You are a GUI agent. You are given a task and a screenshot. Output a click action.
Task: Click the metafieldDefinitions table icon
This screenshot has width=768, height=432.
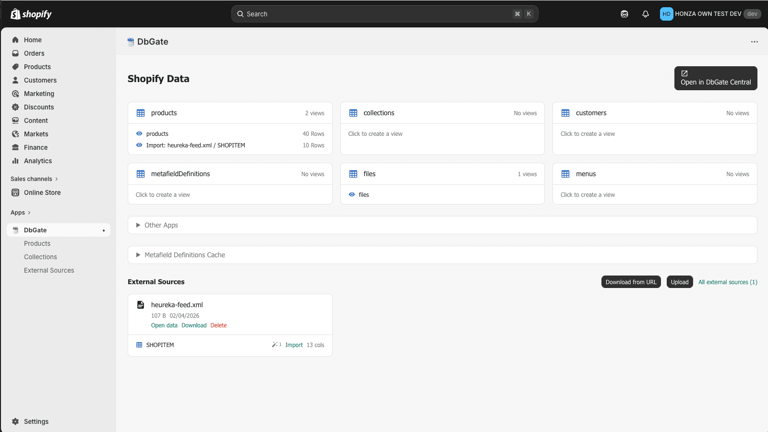tap(141, 174)
